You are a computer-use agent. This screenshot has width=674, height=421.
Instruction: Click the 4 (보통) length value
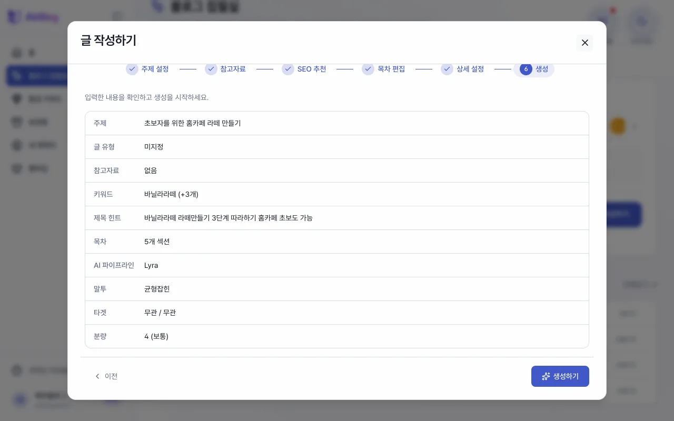coord(156,336)
